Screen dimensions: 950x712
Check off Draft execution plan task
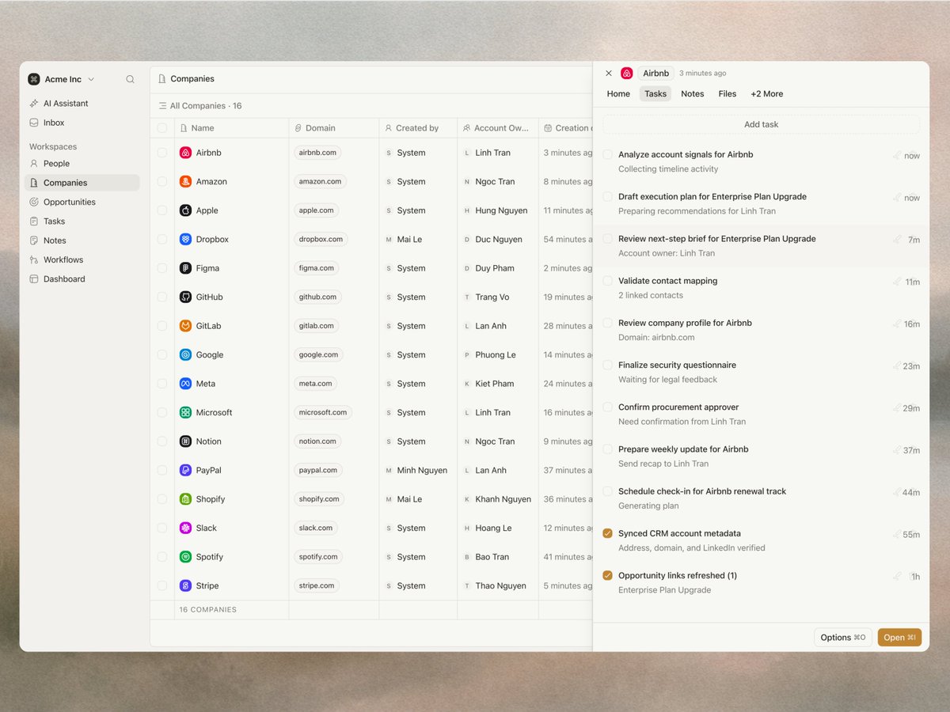coord(608,197)
